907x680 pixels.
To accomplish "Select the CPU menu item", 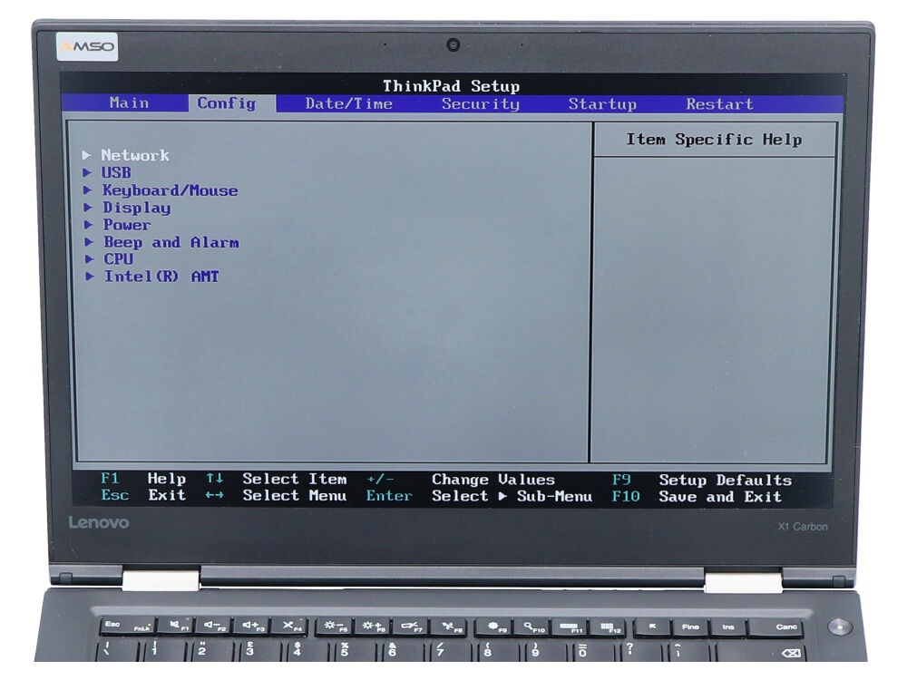I will [118, 259].
